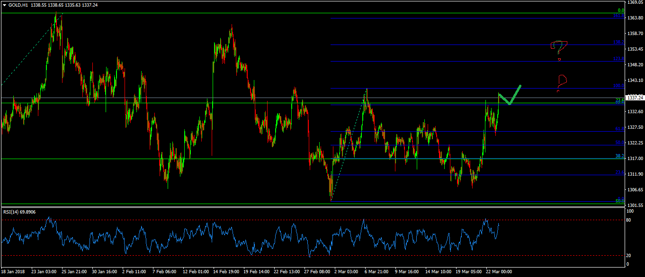Screen dimensions: 645x277
Task: Click the triangle arrow beside GOLD,H1
Action: tap(4, 5)
